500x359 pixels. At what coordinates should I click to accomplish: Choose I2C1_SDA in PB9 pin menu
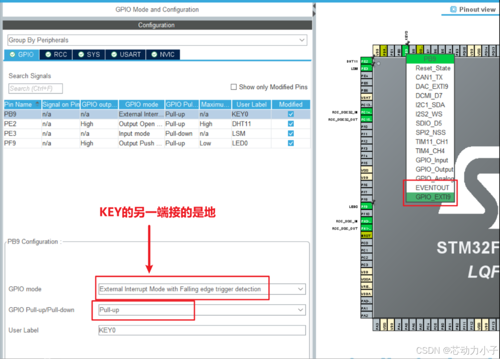[430, 105]
